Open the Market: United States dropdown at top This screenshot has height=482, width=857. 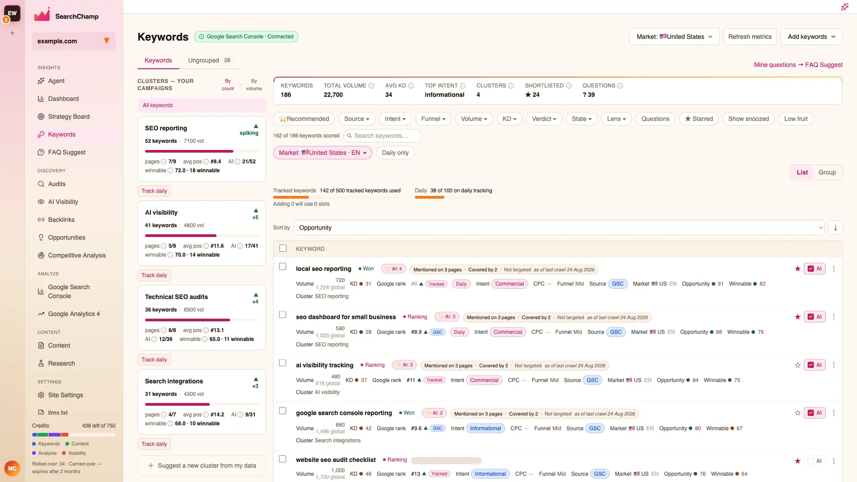coord(674,37)
